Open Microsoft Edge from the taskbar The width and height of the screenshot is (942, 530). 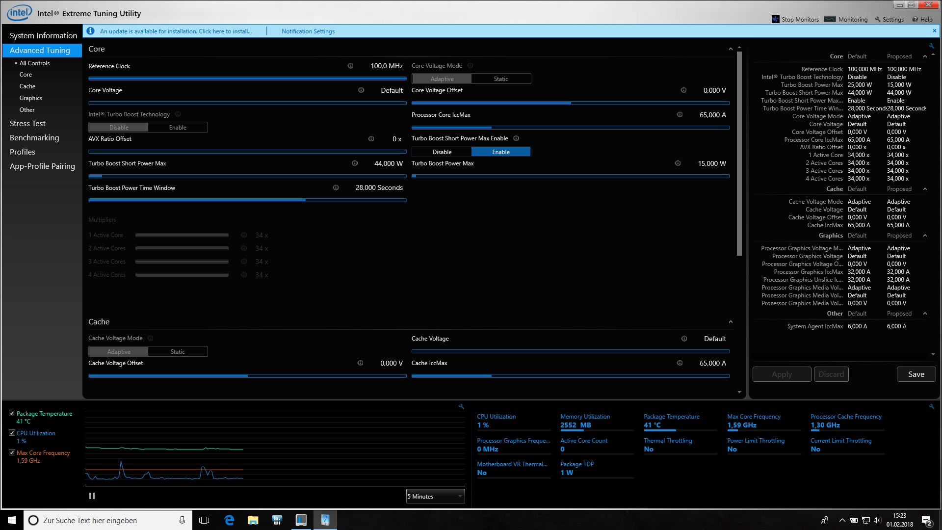(229, 520)
